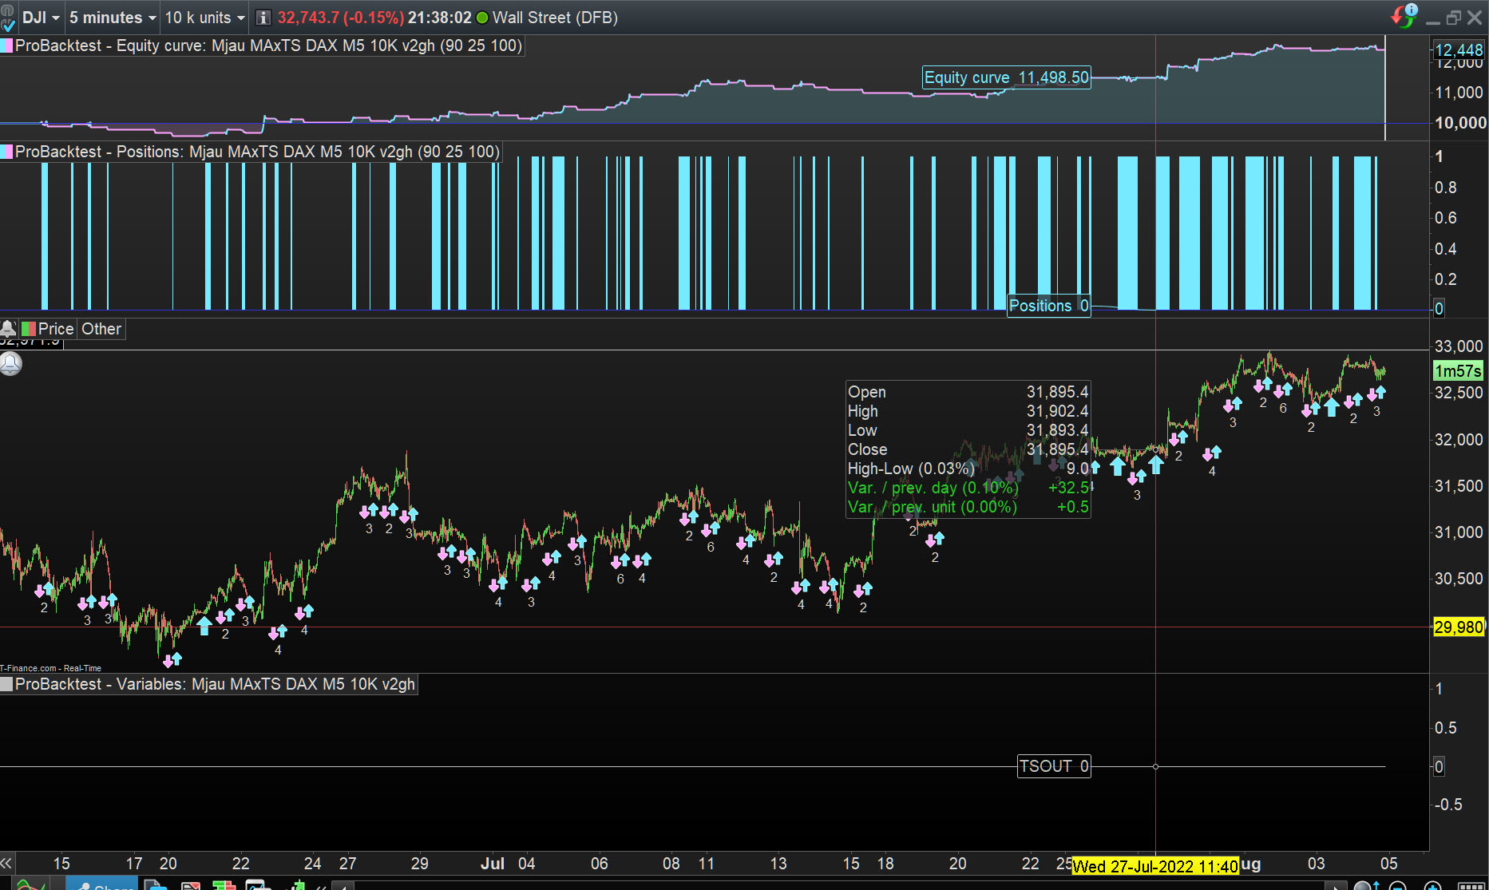Select the Other tab

[101, 329]
